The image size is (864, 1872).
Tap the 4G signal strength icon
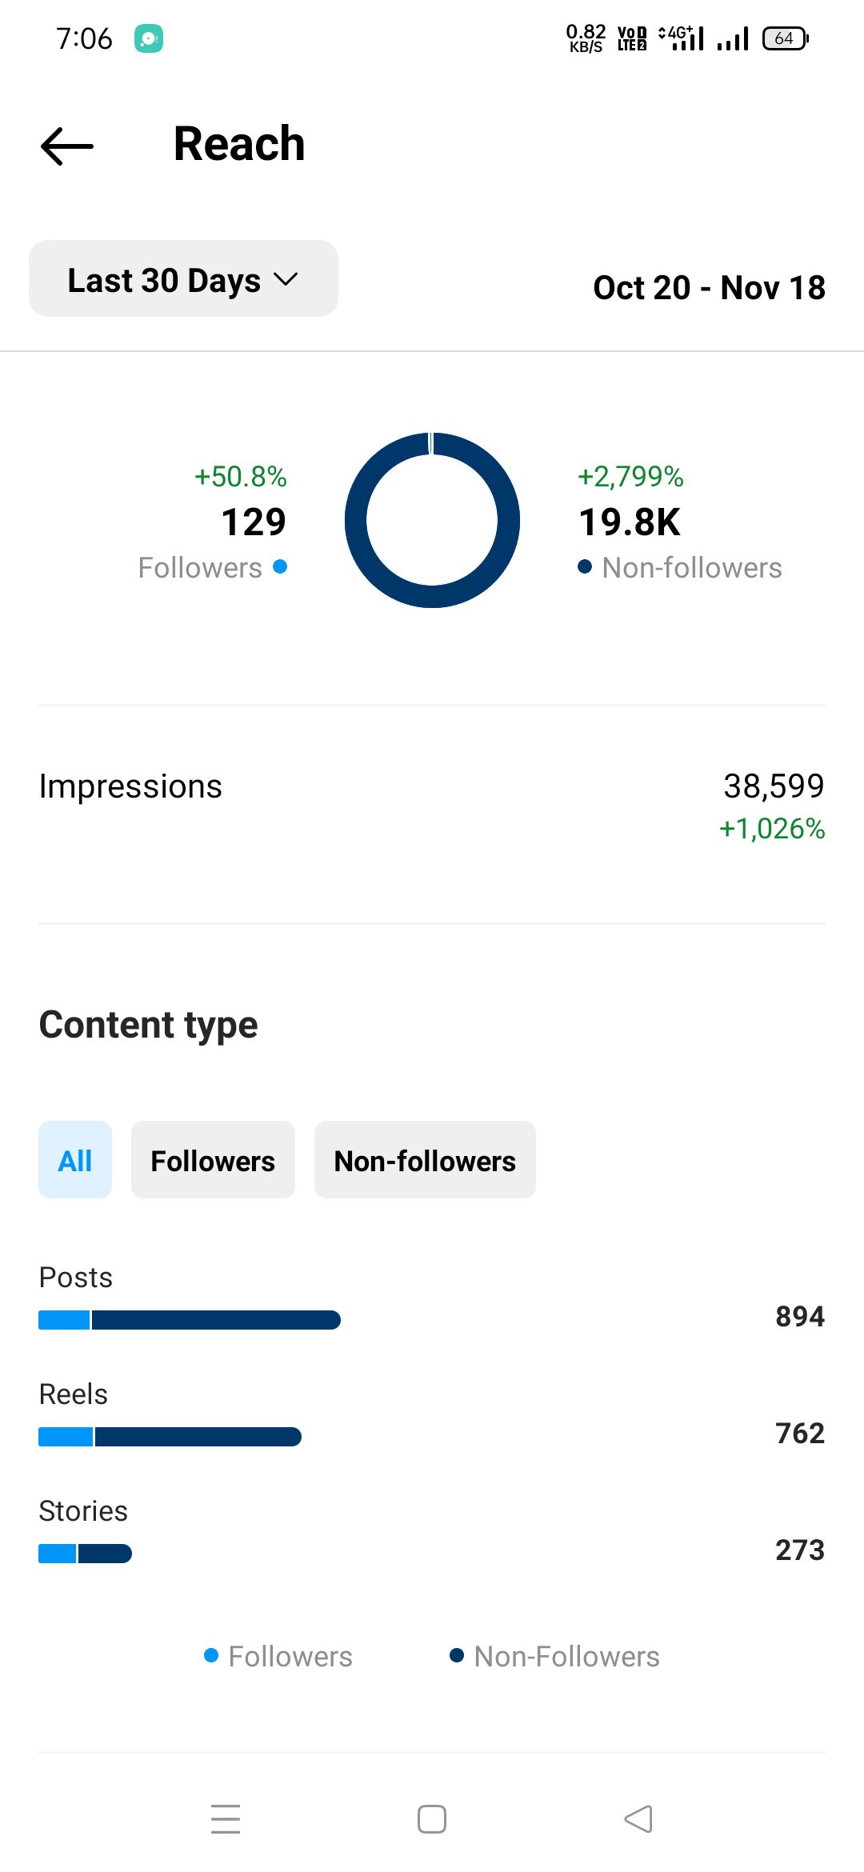click(682, 38)
